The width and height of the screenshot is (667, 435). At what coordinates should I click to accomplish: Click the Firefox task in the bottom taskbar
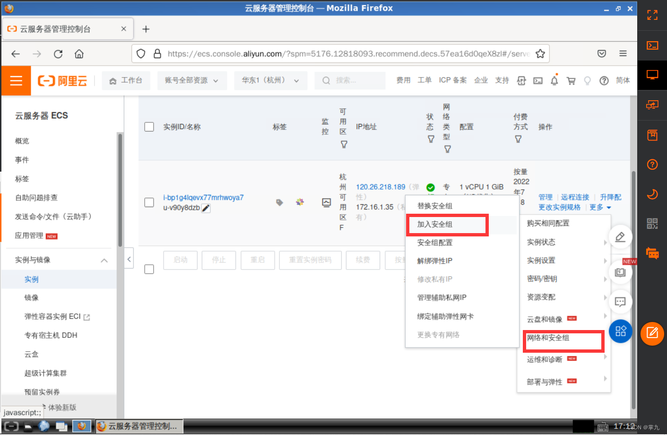(x=139, y=426)
